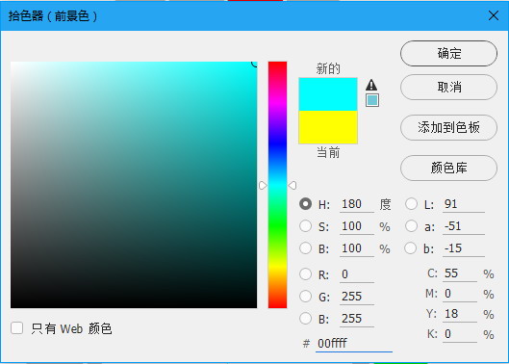Screen dimensions: 509x364
Task: Select the S saturation radio button
Action: tap(305, 226)
